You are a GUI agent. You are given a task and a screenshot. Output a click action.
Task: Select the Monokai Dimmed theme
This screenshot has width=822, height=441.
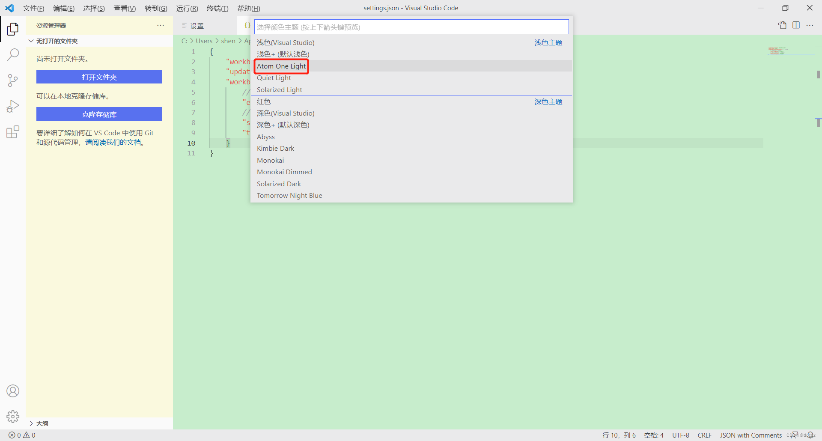[411, 172]
